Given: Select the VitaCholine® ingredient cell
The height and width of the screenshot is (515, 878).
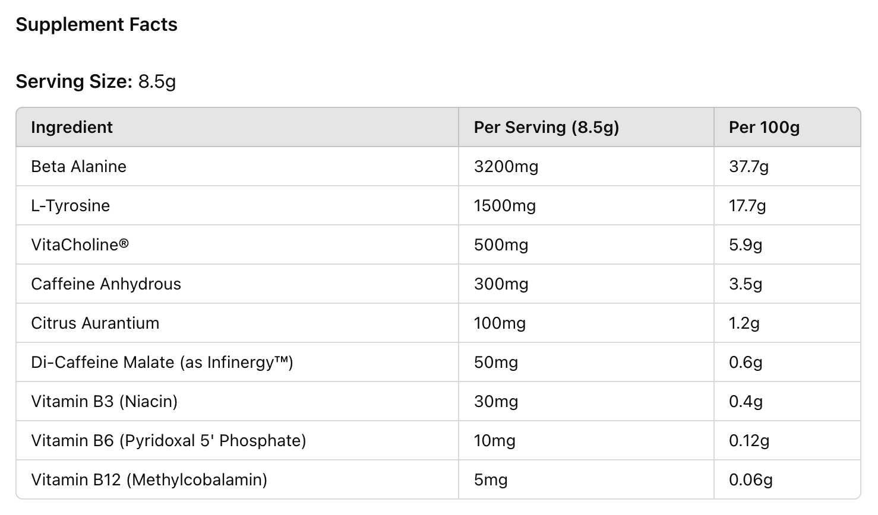Looking at the screenshot, I should (80, 245).
